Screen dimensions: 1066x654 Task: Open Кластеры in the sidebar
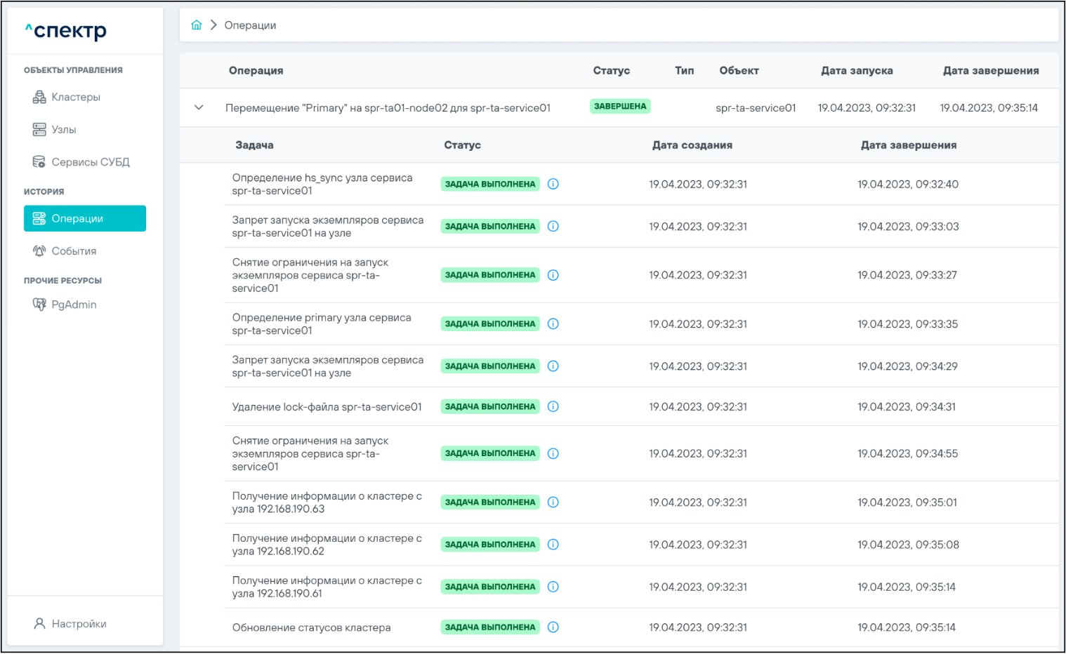pyautogui.click(x=75, y=97)
